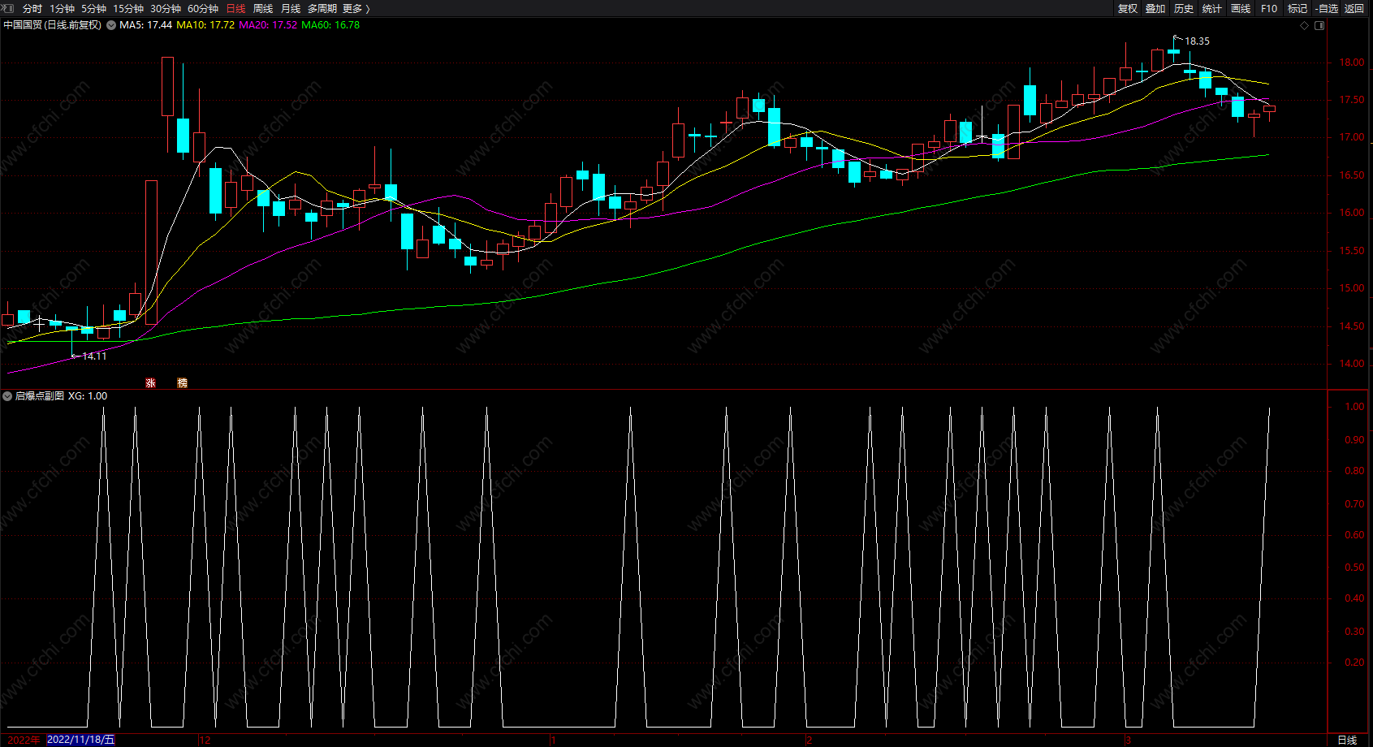Activate the 画线 drawing tool button
1373x747 pixels.
(1241, 8)
